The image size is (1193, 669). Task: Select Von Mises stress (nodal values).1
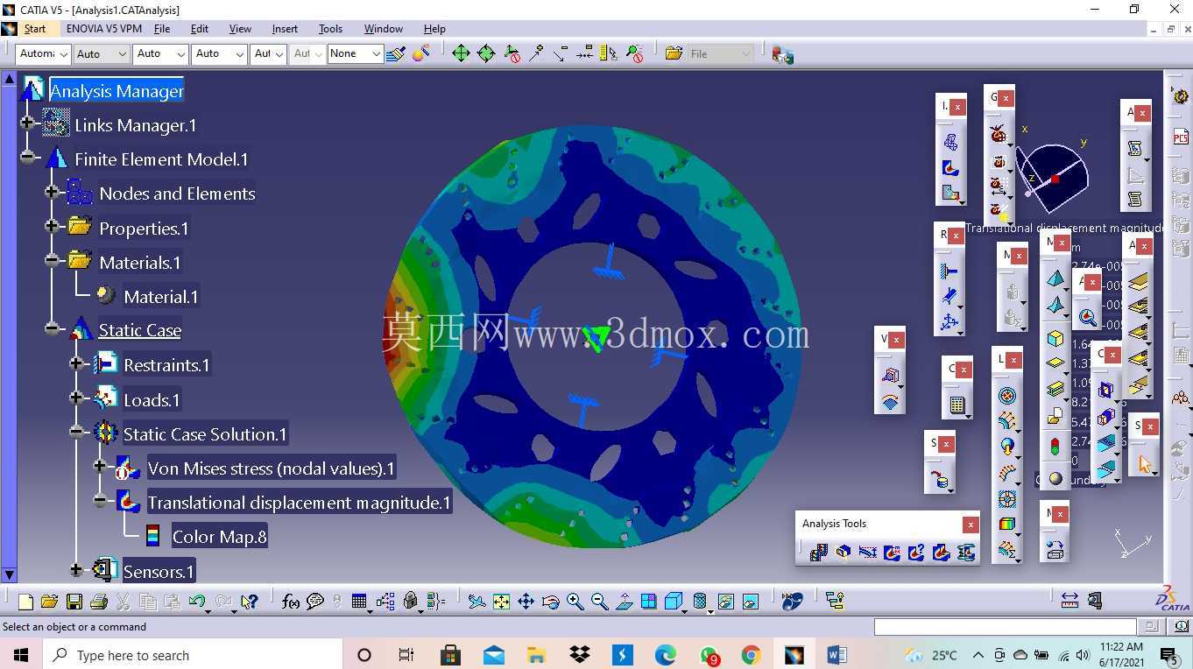coord(272,468)
